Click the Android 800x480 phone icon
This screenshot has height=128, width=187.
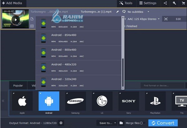(43, 53)
